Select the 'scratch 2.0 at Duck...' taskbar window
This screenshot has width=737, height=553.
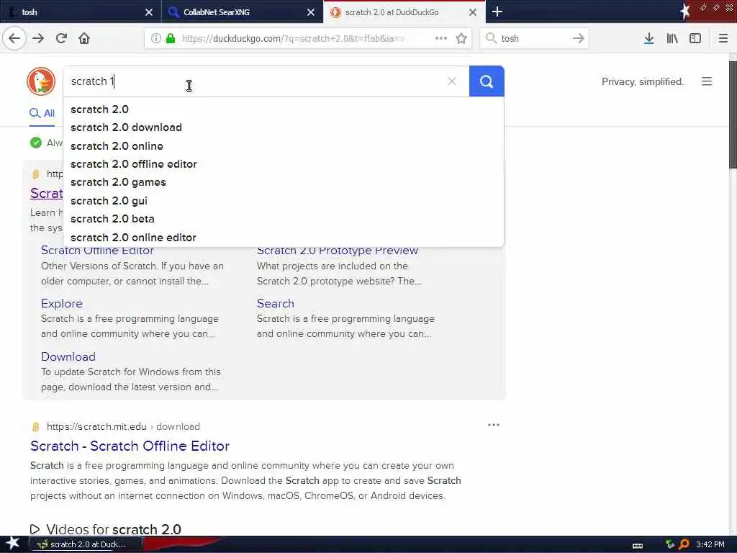pyautogui.click(x=86, y=544)
